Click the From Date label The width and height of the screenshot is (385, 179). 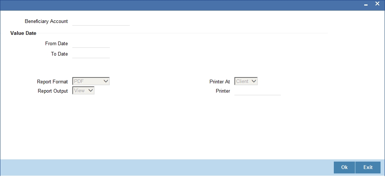56,44
